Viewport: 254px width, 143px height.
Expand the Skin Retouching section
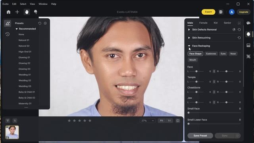(x=189, y=38)
